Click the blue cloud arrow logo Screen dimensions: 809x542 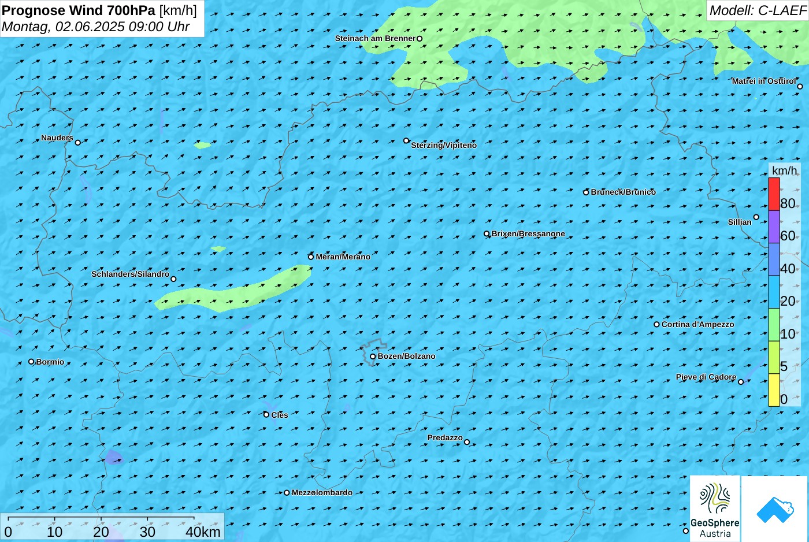point(775,509)
